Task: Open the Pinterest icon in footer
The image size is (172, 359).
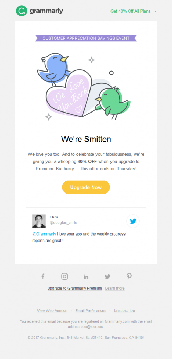Action: click(129, 276)
